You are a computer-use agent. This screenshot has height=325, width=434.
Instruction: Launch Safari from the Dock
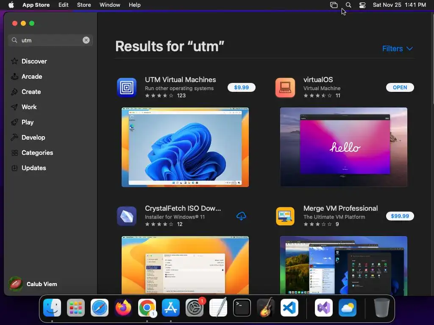click(x=100, y=308)
